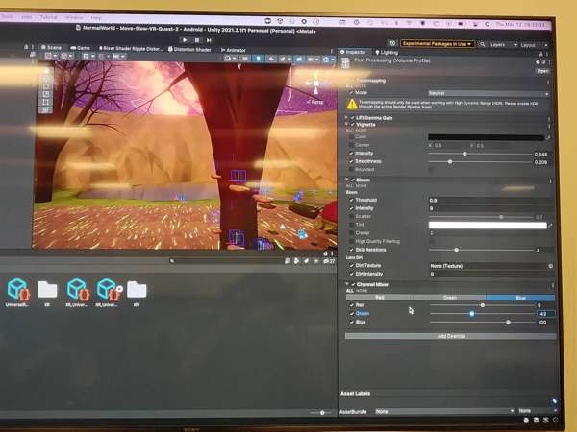Click the Pause button in toolbar

click(196, 40)
